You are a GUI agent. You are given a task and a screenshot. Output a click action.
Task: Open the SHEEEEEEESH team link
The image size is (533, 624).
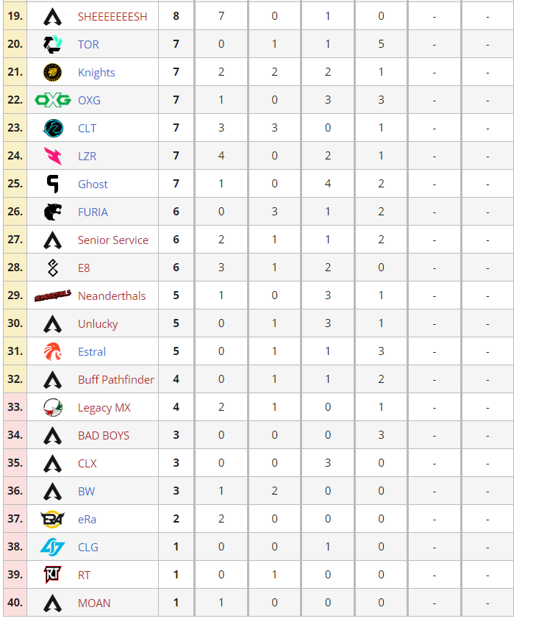point(112,17)
